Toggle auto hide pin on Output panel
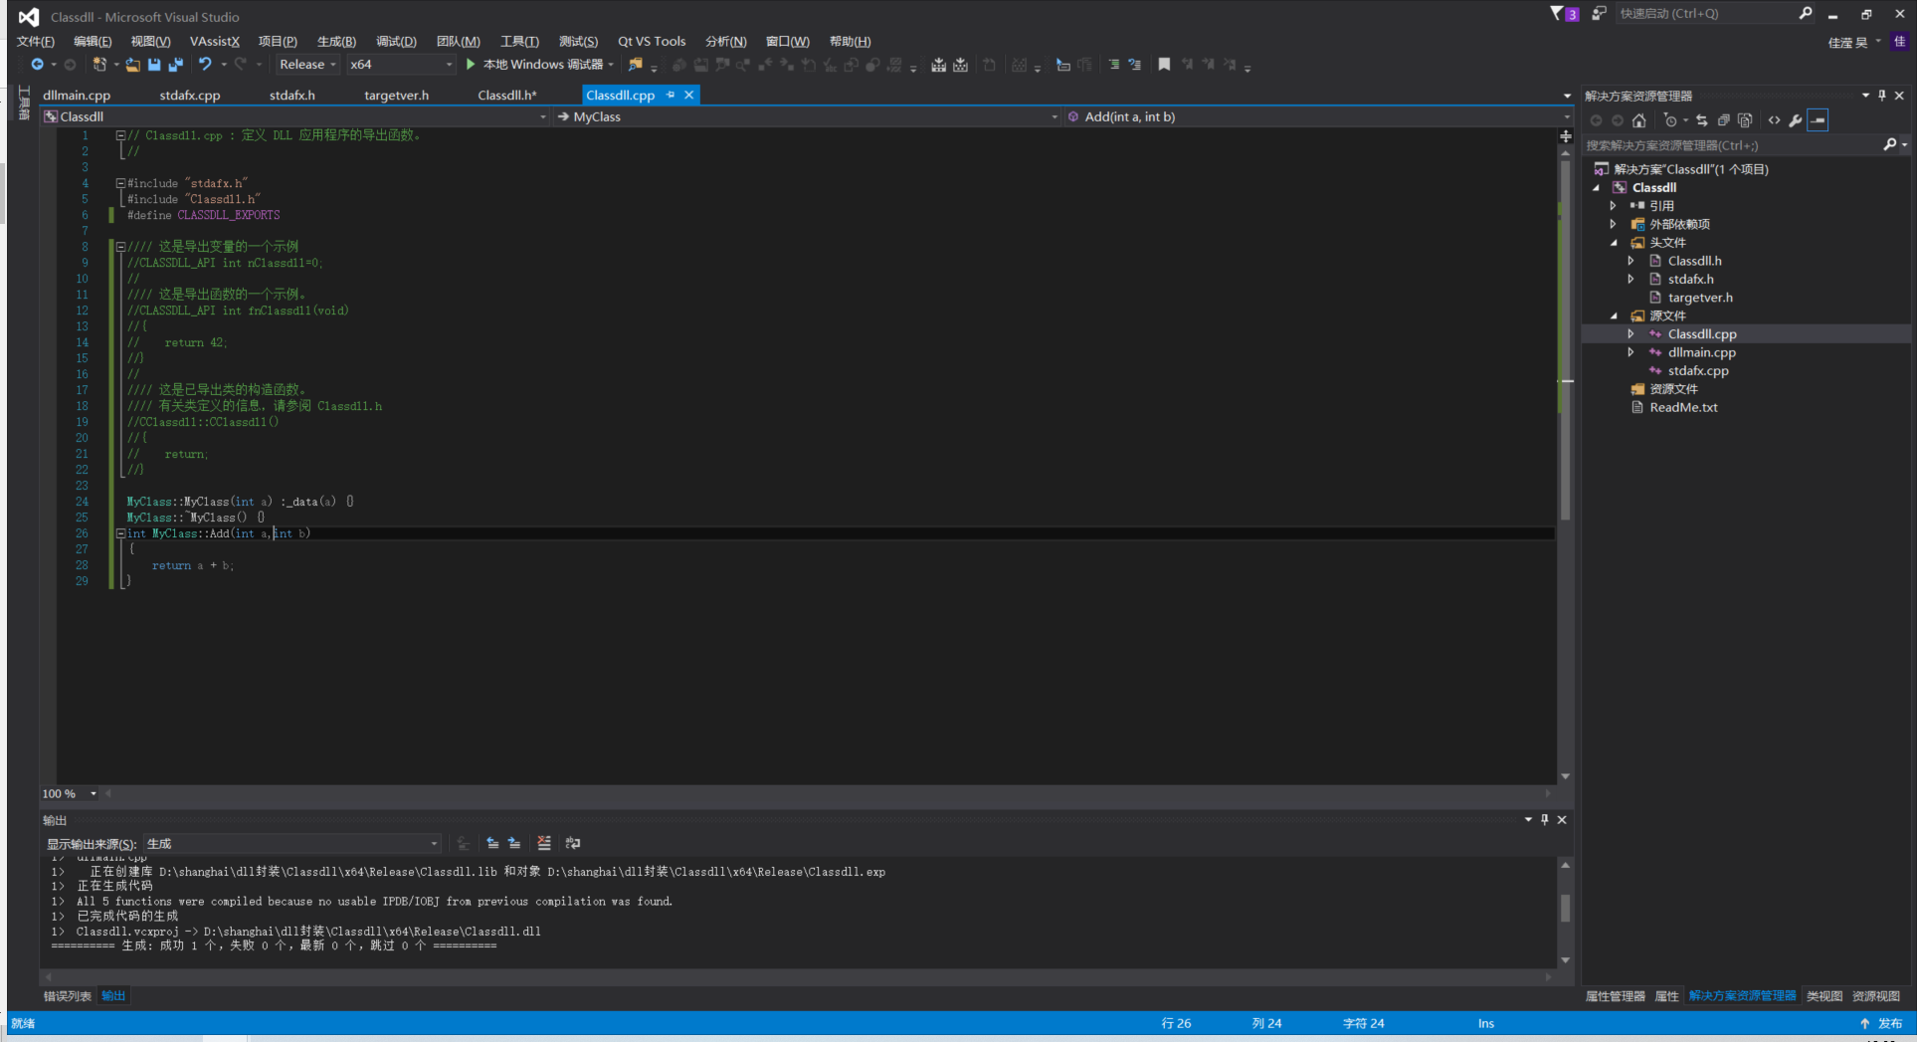Screen dimensions: 1917x1042 [1545, 820]
